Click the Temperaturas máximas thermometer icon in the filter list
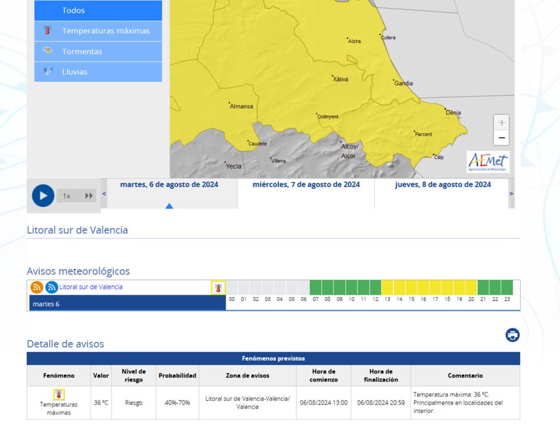 click(x=47, y=30)
